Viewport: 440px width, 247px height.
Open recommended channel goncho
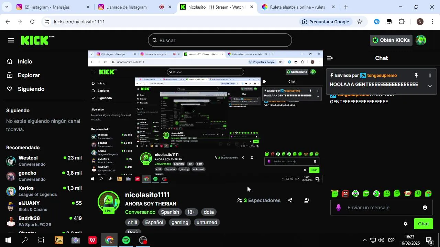pyautogui.click(x=44, y=176)
